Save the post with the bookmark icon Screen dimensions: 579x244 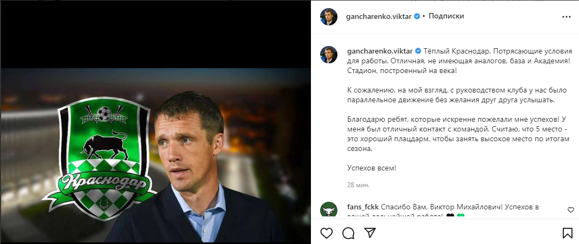click(x=567, y=233)
